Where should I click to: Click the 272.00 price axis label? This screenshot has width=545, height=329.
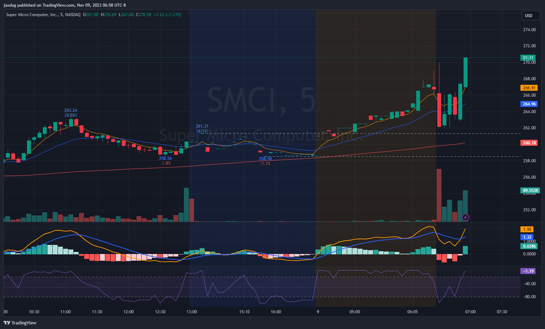(x=529, y=46)
